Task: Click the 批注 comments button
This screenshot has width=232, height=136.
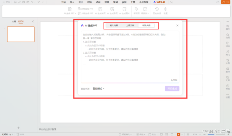Action: [x=152, y=134]
